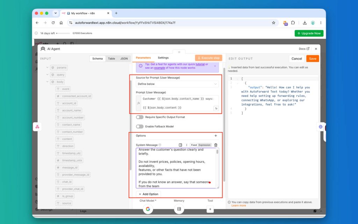Open a new browser tab
The image size is (358, 224).
116,13
